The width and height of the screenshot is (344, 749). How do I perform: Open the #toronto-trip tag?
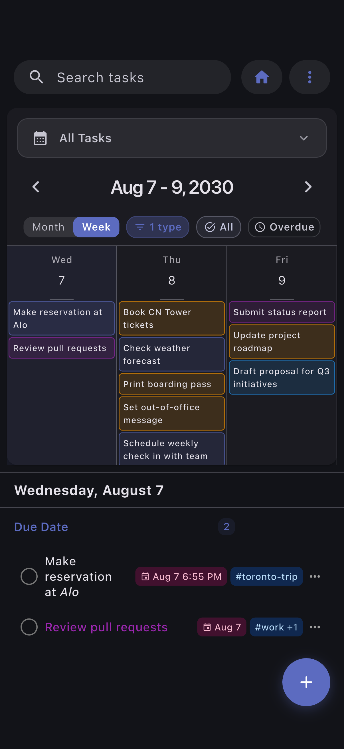[266, 576]
